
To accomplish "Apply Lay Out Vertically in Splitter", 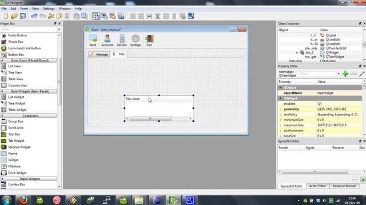I will coord(158,16).
